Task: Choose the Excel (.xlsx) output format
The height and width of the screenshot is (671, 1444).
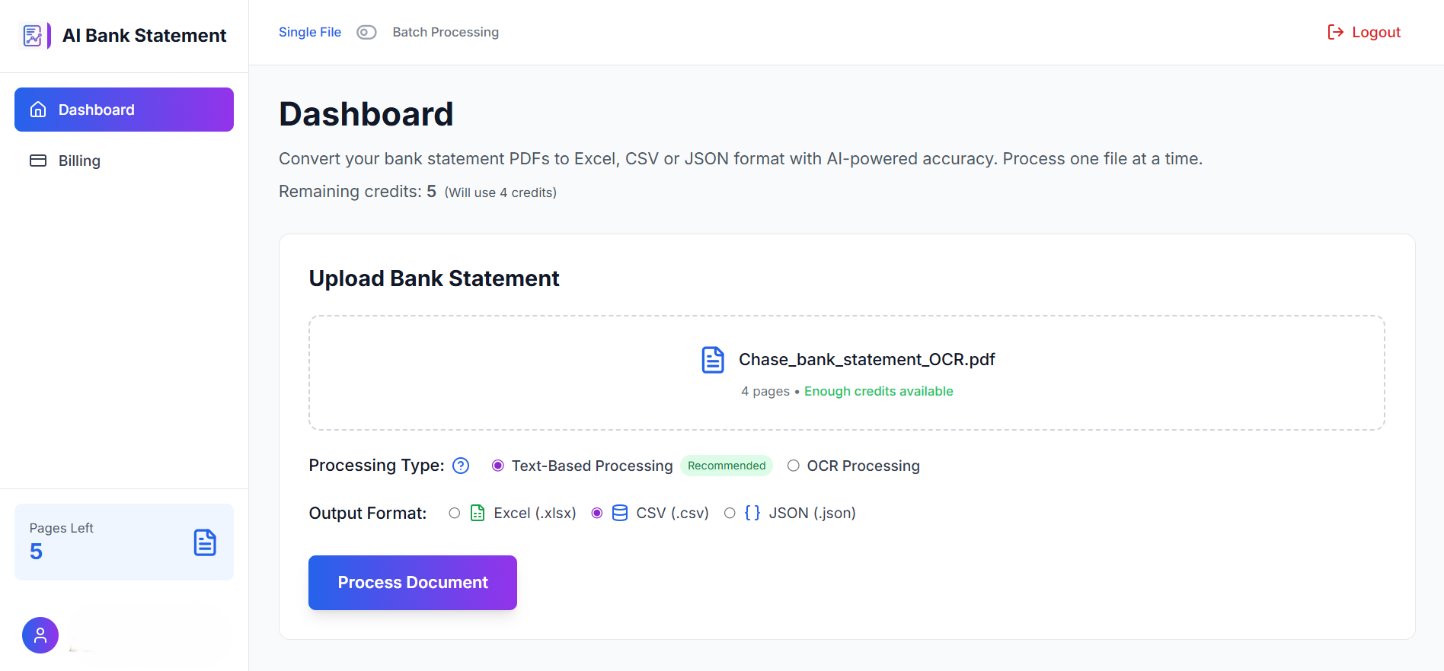Action: (x=455, y=513)
